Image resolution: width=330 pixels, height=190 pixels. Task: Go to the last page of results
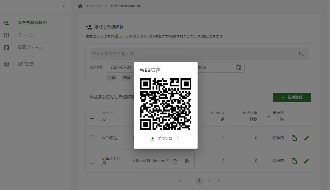click(219, 181)
